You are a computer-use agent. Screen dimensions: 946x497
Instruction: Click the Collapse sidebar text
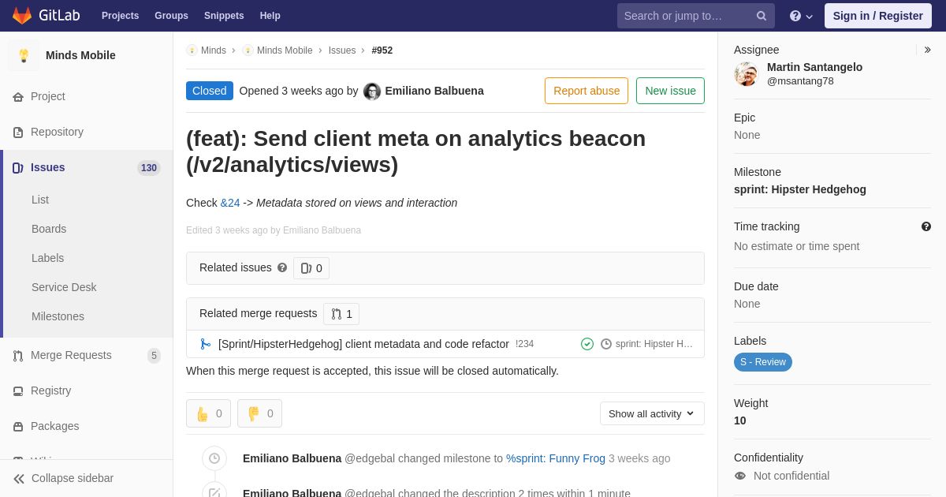pos(73,478)
